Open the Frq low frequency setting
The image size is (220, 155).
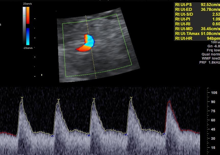[213, 50]
